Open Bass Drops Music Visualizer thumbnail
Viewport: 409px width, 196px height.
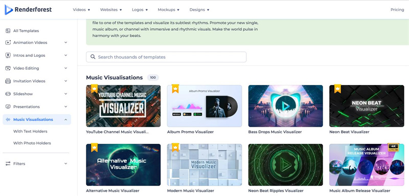coord(286,106)
